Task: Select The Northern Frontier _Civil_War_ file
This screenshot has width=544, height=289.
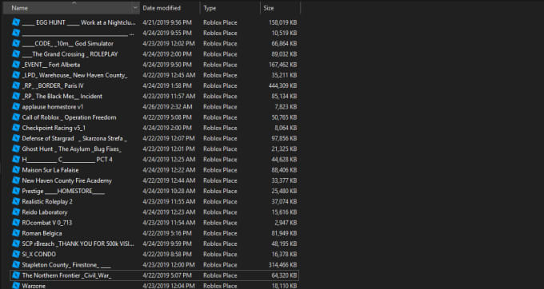Action: pos(154,275)
